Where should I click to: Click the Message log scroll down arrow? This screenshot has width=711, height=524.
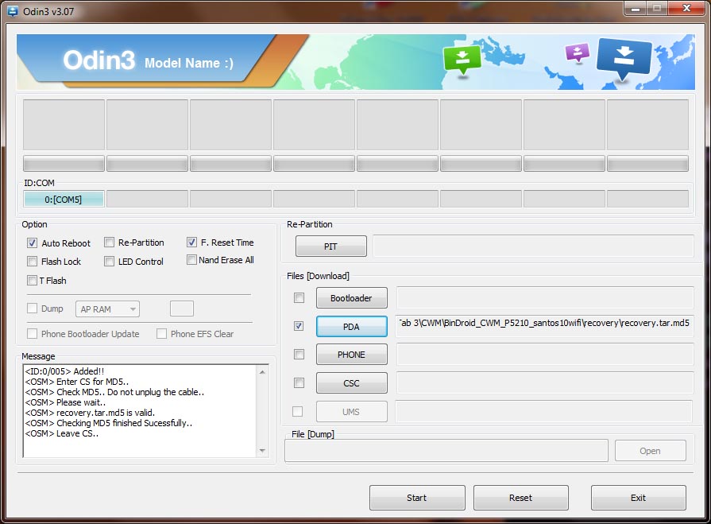click(262, 451)
